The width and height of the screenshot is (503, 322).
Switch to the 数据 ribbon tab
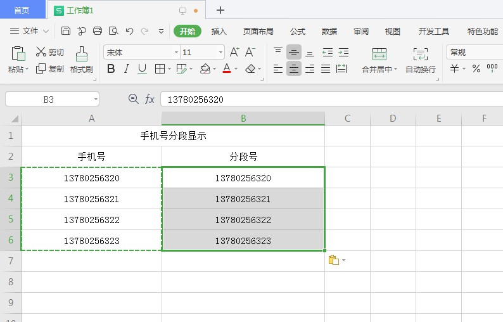pos(329,31)
